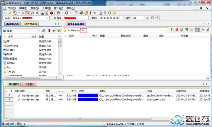212x127 pixels.
Task: Click the New Folder icon in main toolbar
Action: tap(86, 13)
